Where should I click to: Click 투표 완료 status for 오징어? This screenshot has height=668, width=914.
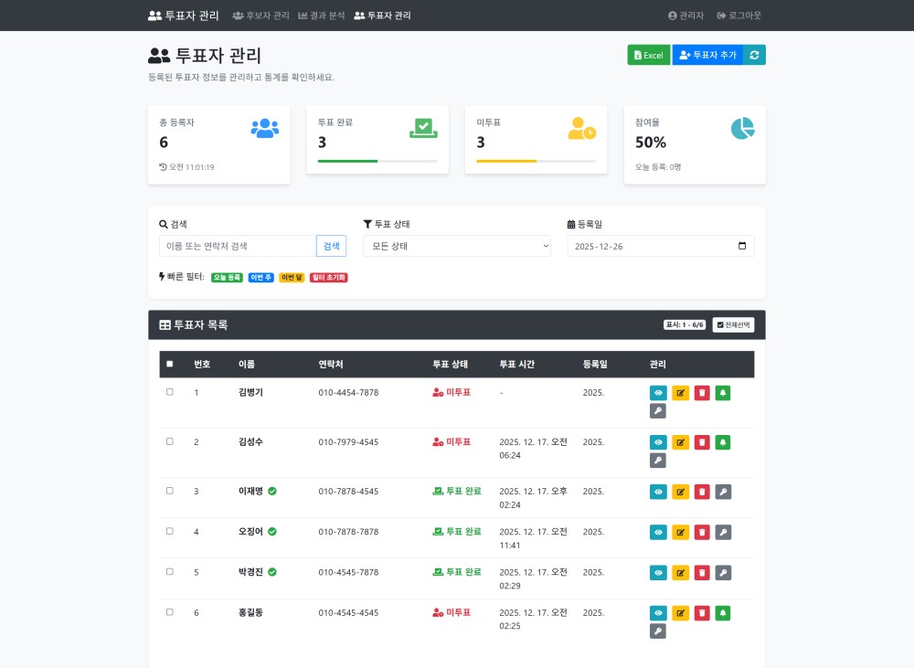pos(457,532)
